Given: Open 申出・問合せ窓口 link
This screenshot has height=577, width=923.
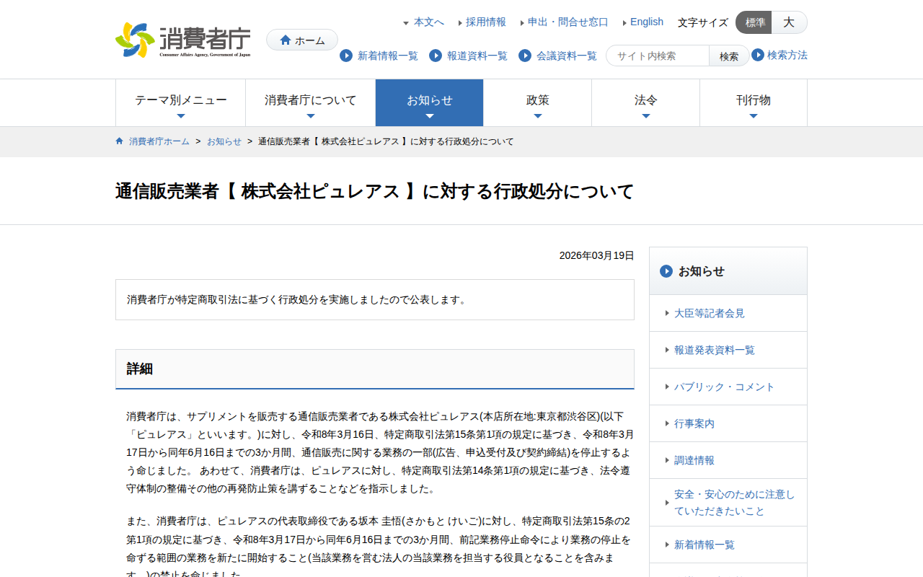Looking at the screenshot, I should (568, 22).
